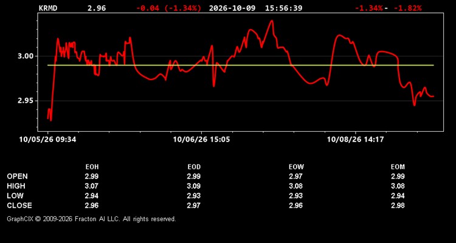Click the EOW high value 3.08
The height and width of the screenshot is (243, 456).
click(295, 186)
